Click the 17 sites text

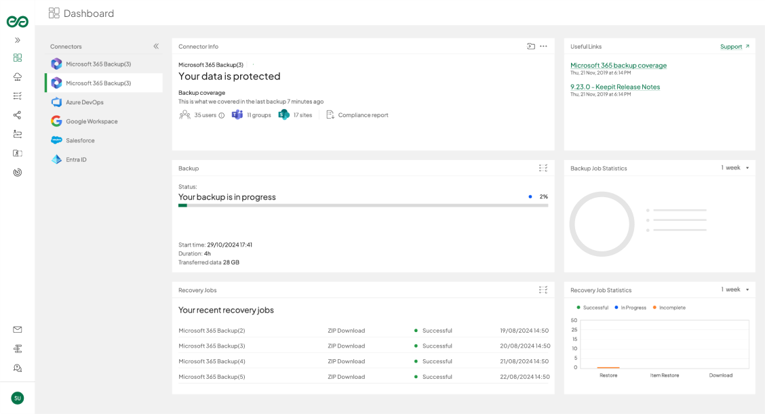pyautogui.click(x=302, y=115)
